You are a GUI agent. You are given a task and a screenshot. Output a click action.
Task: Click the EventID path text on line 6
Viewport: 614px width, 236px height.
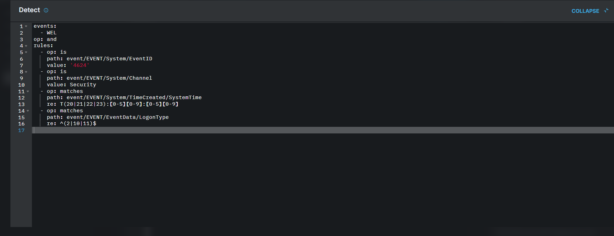click(x=109, y=59)
